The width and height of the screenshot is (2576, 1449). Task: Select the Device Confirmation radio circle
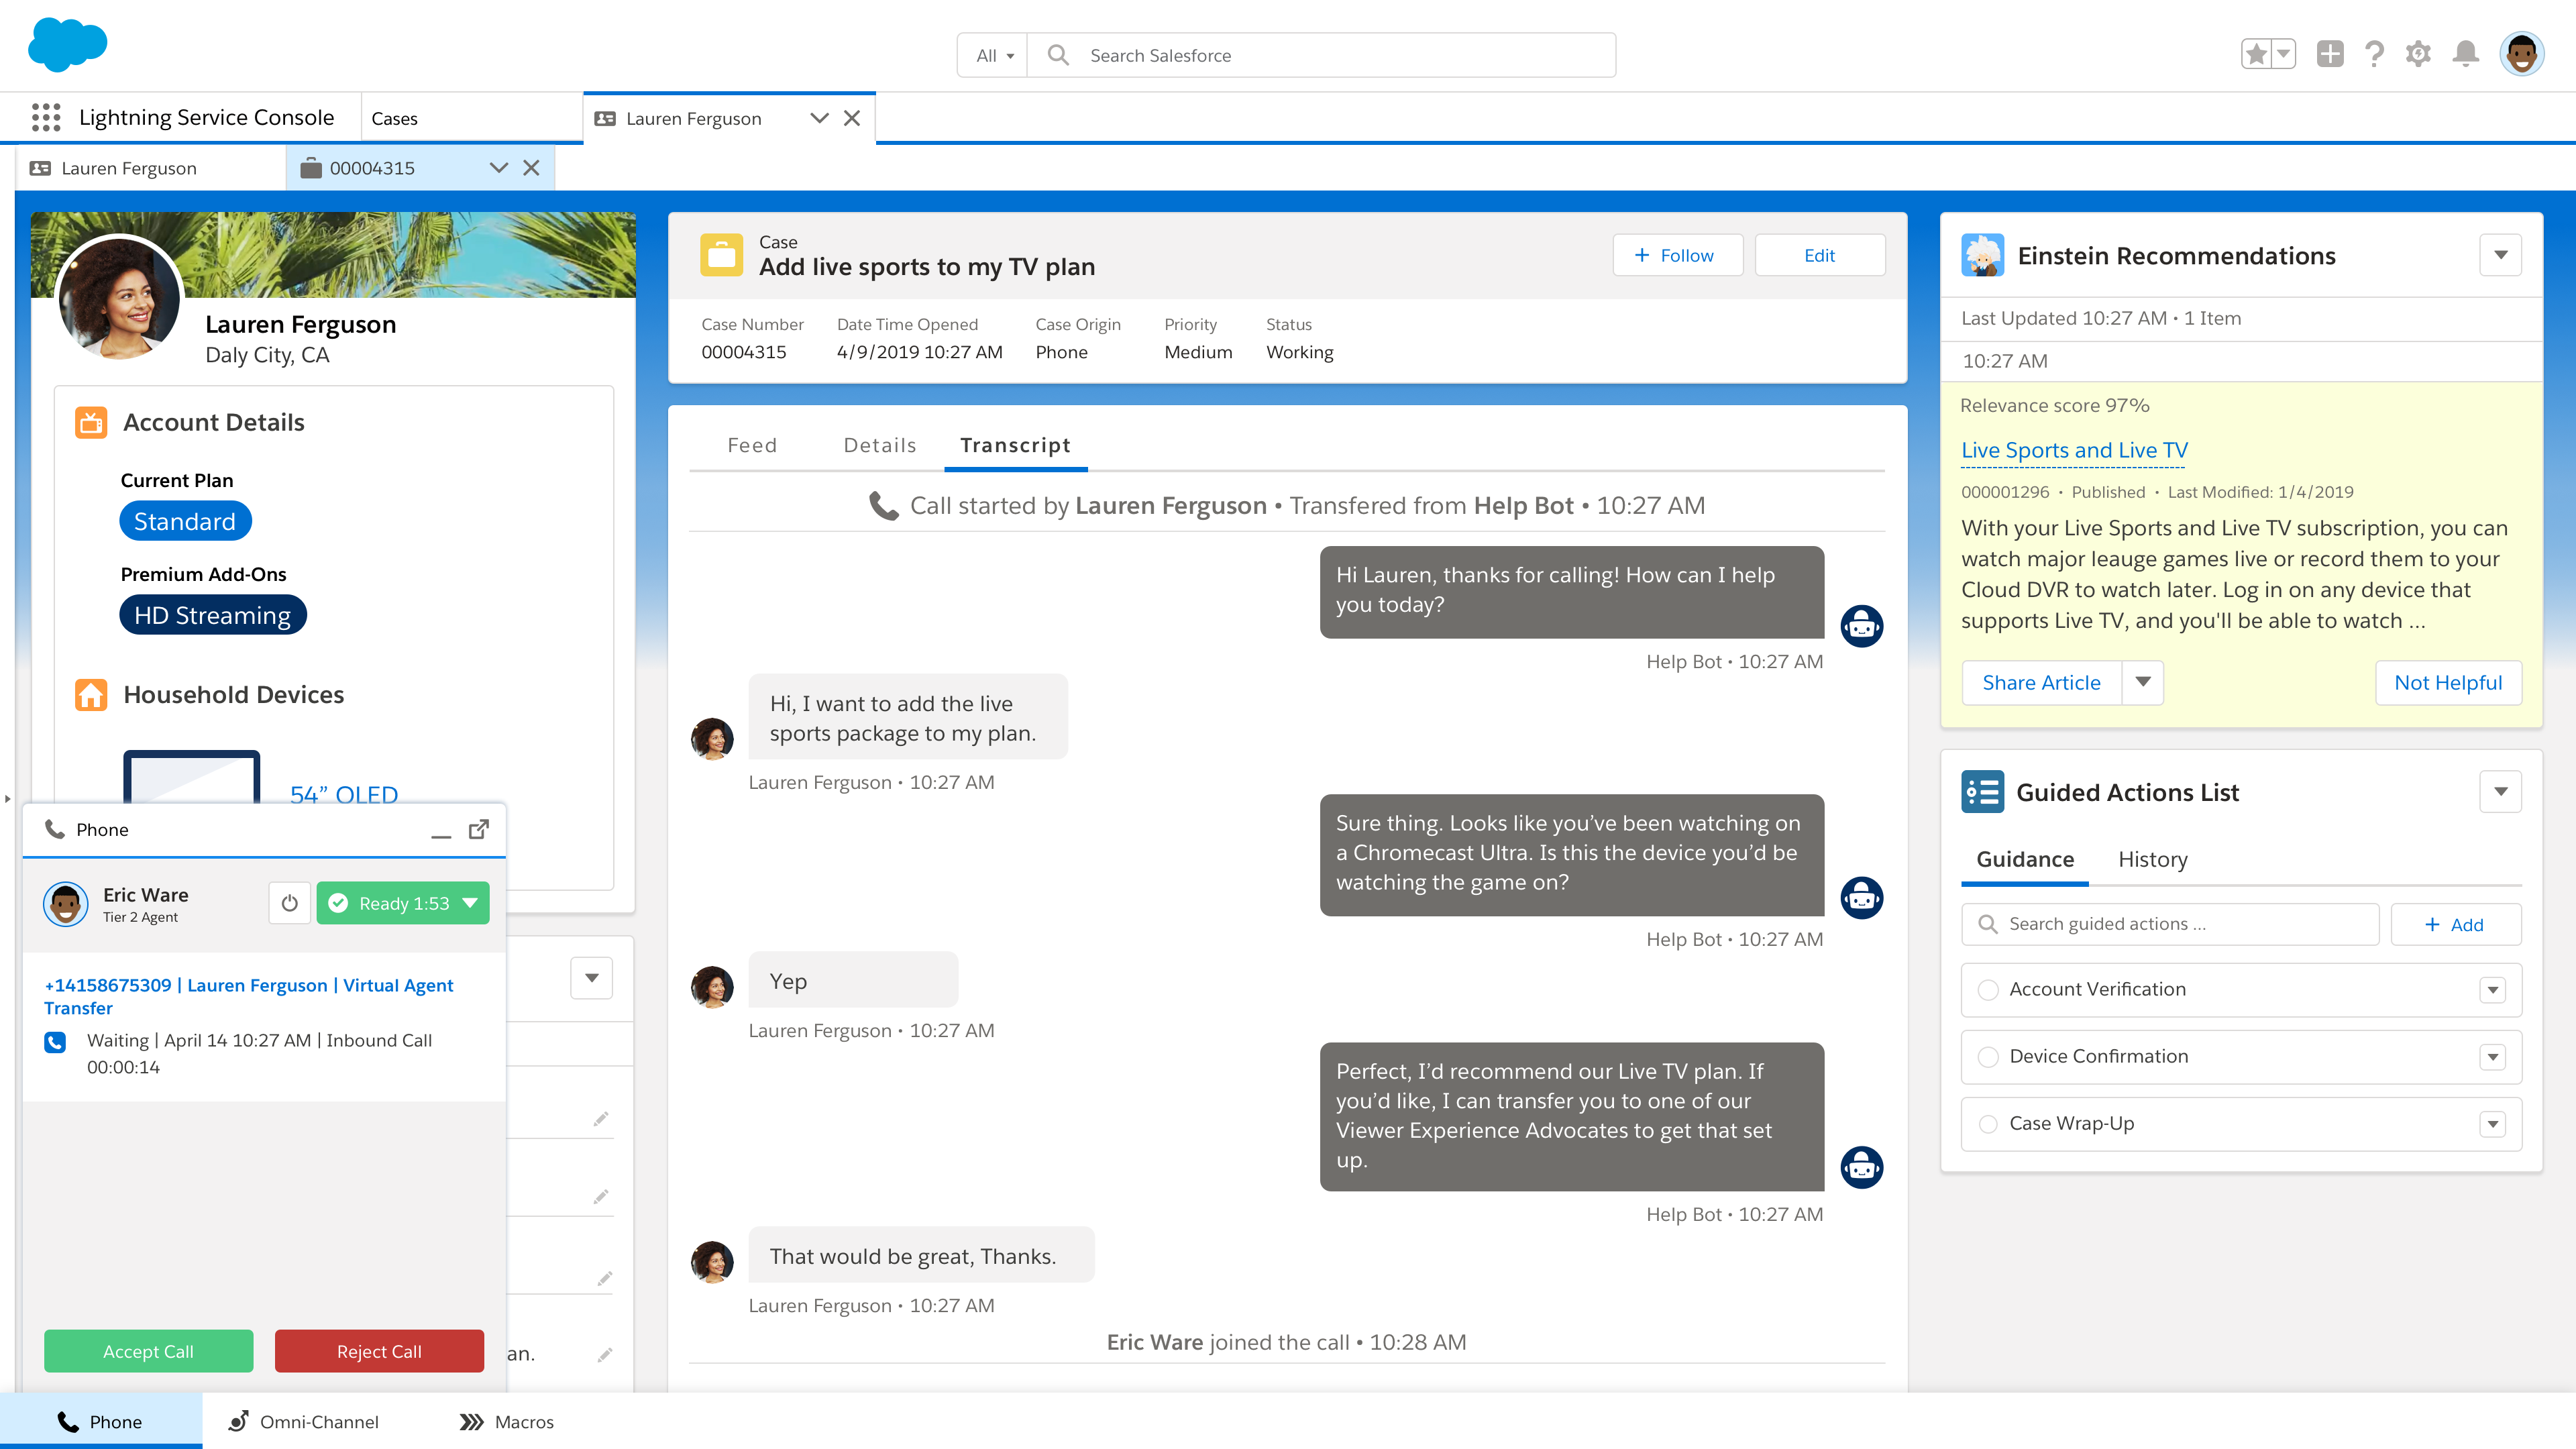[1988, 1056]
